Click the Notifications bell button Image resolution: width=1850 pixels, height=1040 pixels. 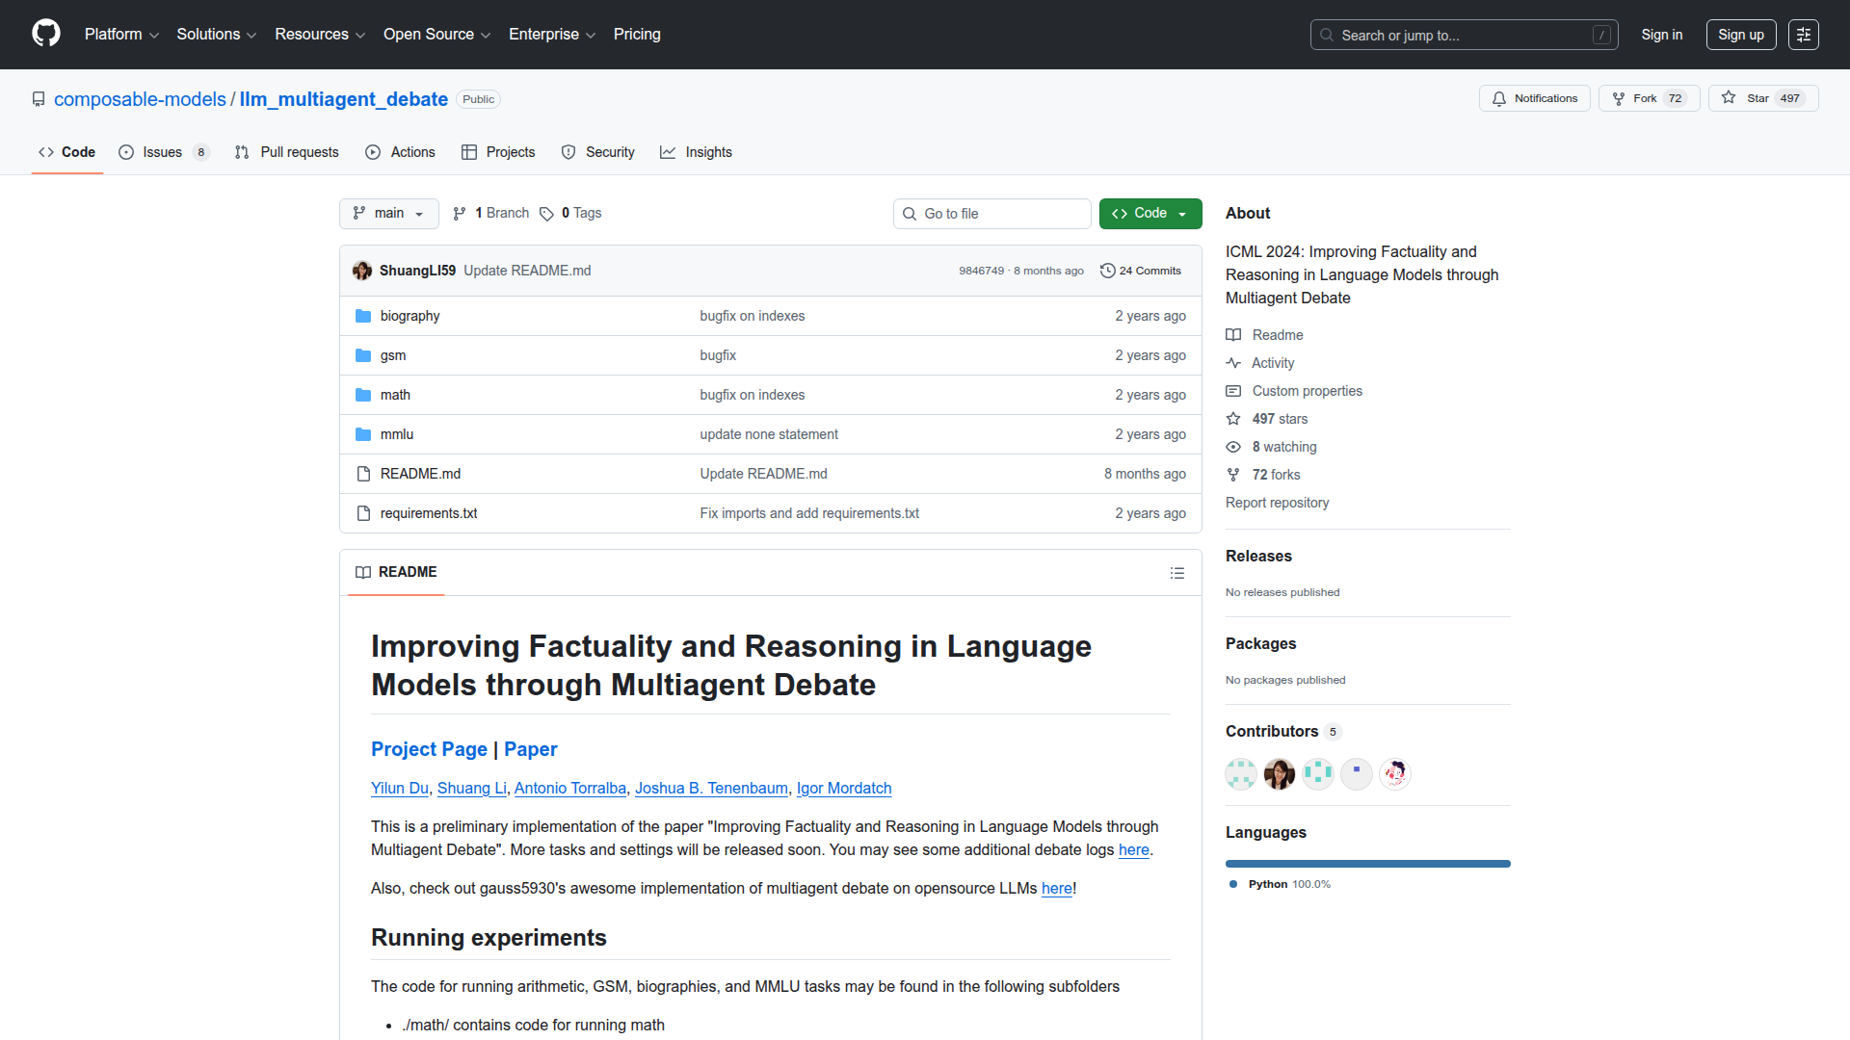tap(1534, 98)
